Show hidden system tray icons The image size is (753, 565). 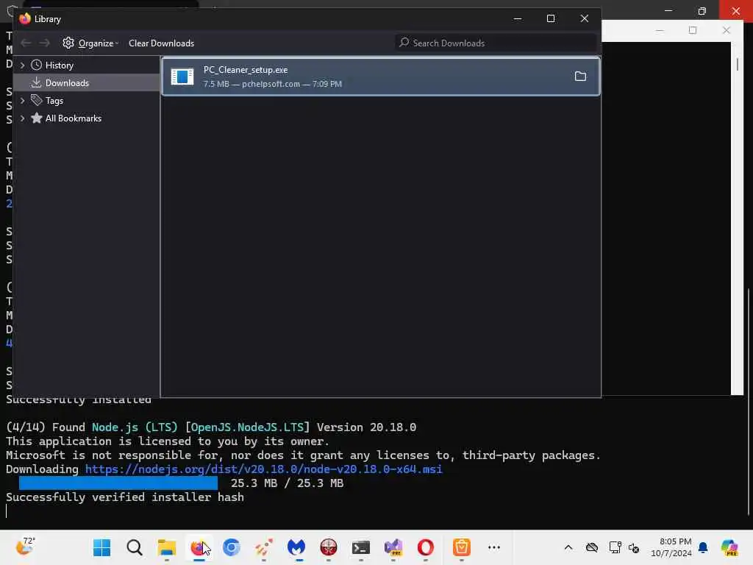(x=568, y=547)
